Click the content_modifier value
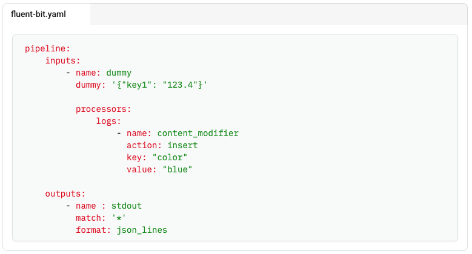This screenshot has height=254, width=472. 198,133
